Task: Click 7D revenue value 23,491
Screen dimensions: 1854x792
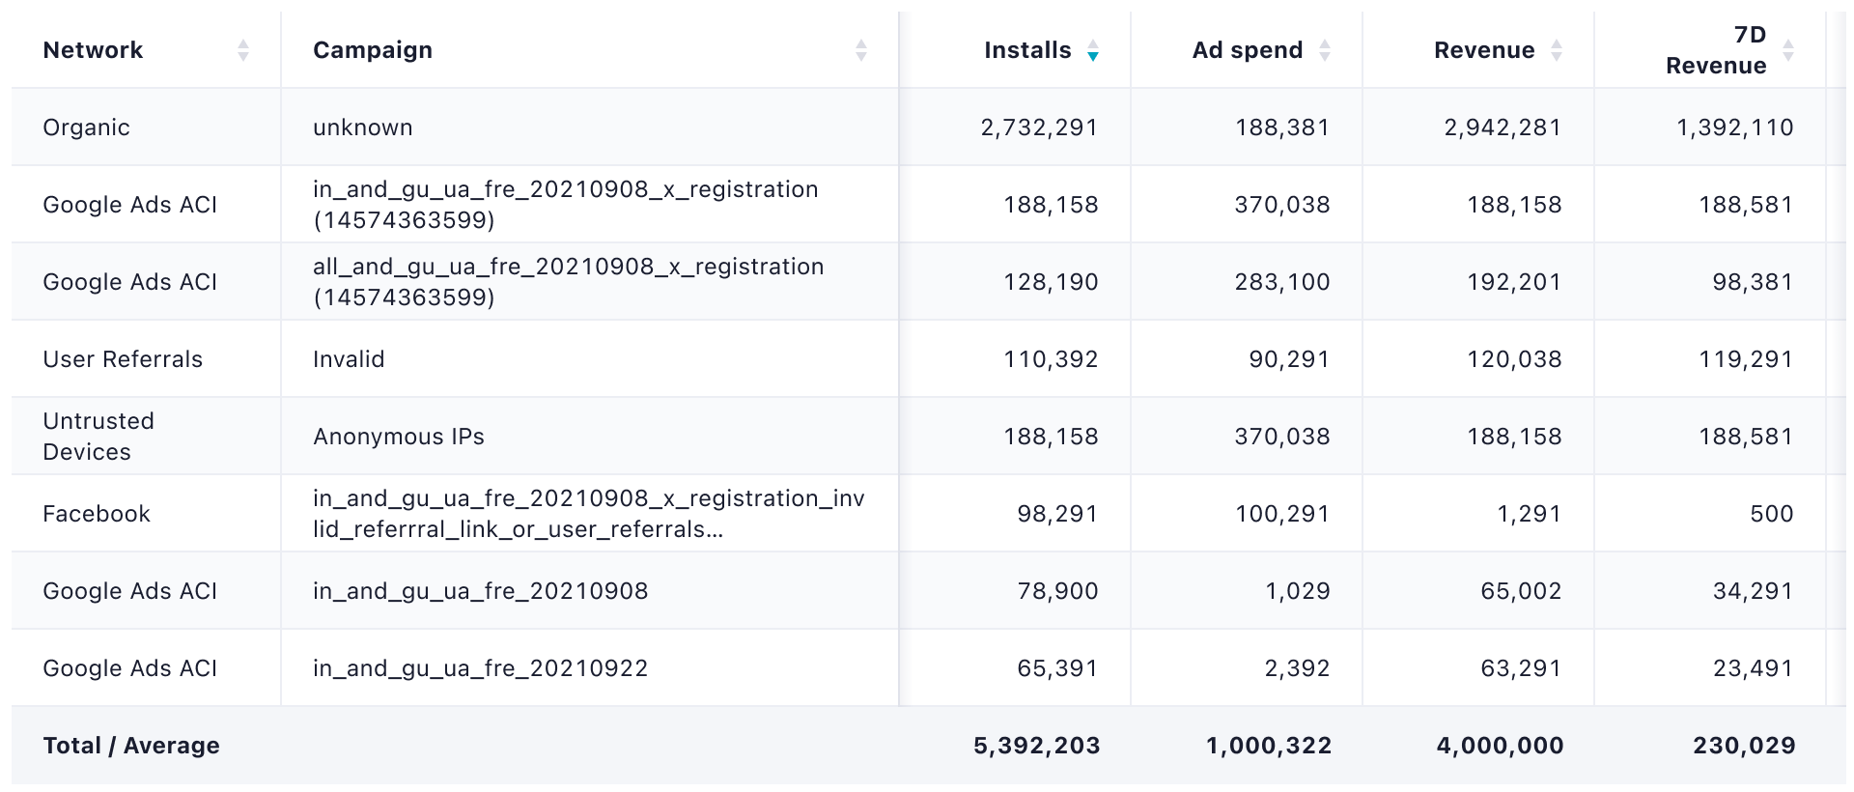Action: click(1753, 668)
